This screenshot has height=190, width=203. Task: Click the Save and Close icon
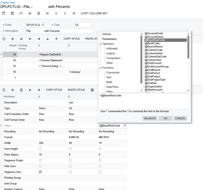pyautogui.click(x=4, y=13)
